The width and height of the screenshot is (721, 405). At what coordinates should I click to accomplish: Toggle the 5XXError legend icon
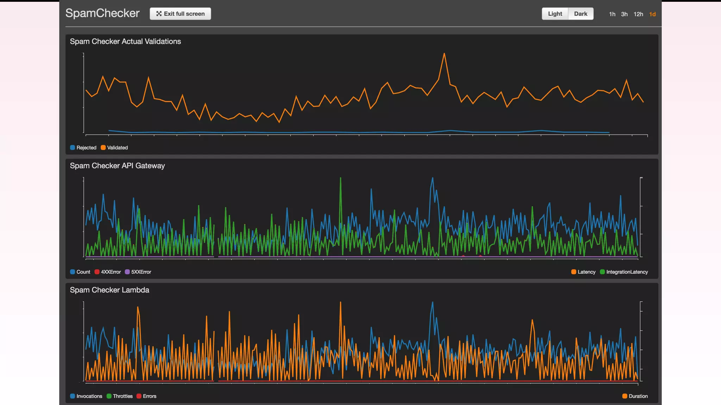pyautogui.click(x=127, y=272)
